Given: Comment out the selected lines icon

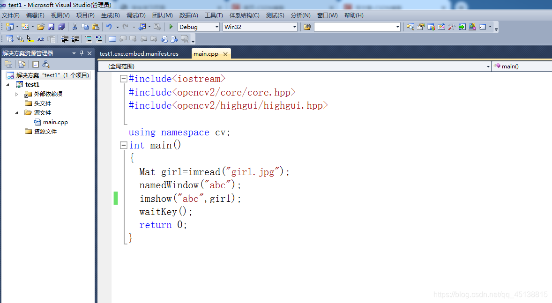Looking at the screenshot, I should coord(89,39).
